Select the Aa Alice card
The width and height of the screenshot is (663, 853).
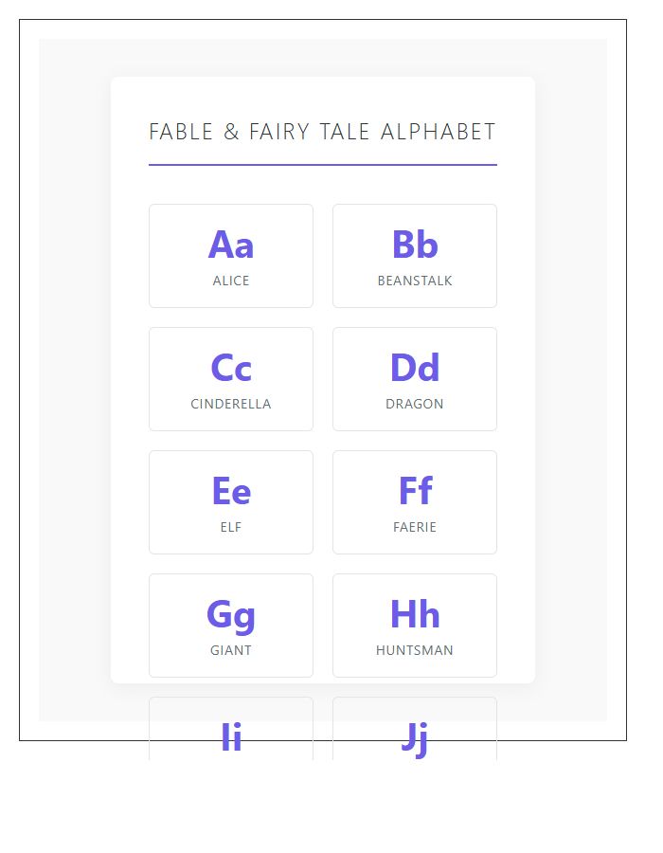231,255
